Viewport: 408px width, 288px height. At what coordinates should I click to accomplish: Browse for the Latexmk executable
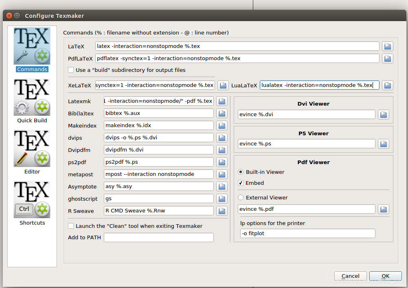coord(222,101)
